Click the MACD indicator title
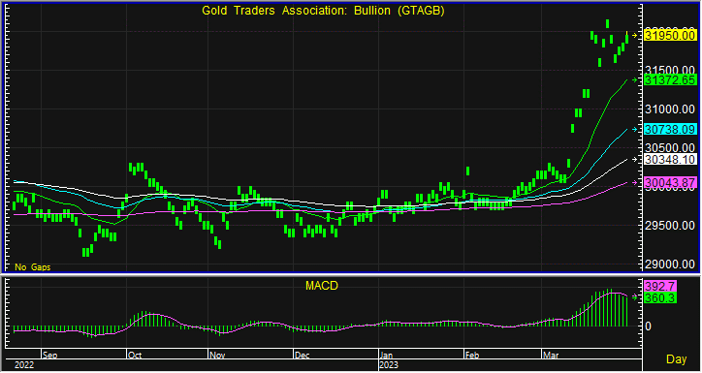Screen dimensions: 702x373 pyautogui.click(x=322, y=286)
